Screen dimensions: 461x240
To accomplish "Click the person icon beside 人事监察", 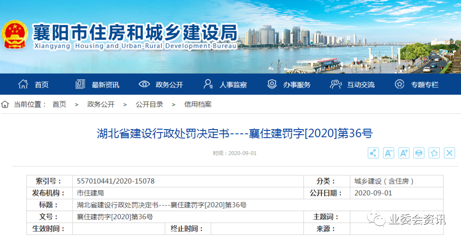I will click(208, 84).
